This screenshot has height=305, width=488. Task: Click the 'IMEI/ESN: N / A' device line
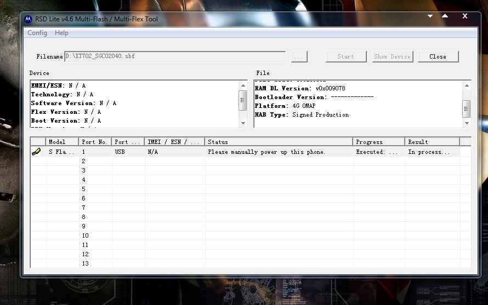tap(58, 85)
